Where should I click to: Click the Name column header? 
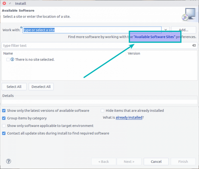click(x=8, y=53)
